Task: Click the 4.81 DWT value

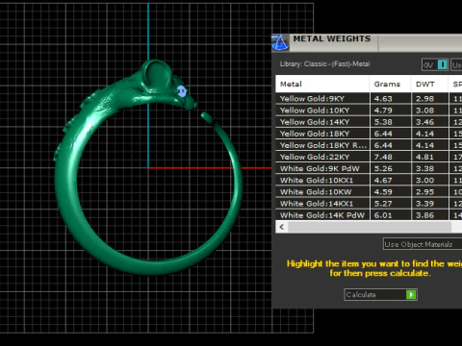Action: click(424, 157)
